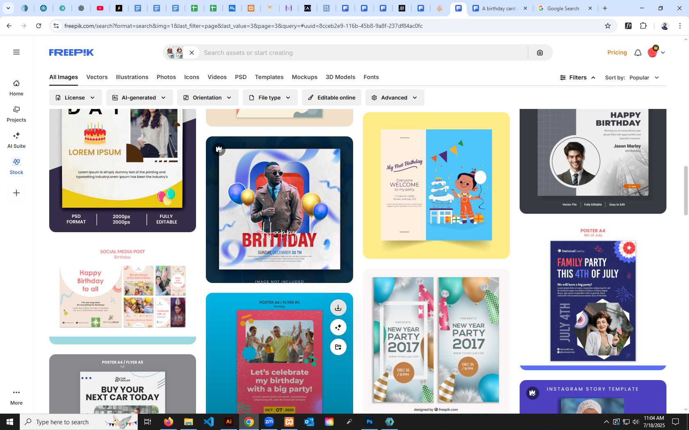The width and height of the screenshot is (689, 430).
Task: Expand the AI-generated filter
Action: (x=139, y=97)
